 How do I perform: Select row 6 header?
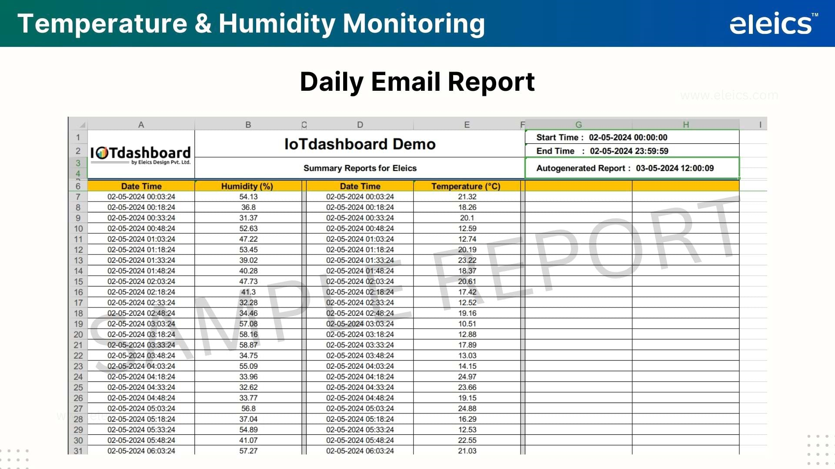[78, 186]
